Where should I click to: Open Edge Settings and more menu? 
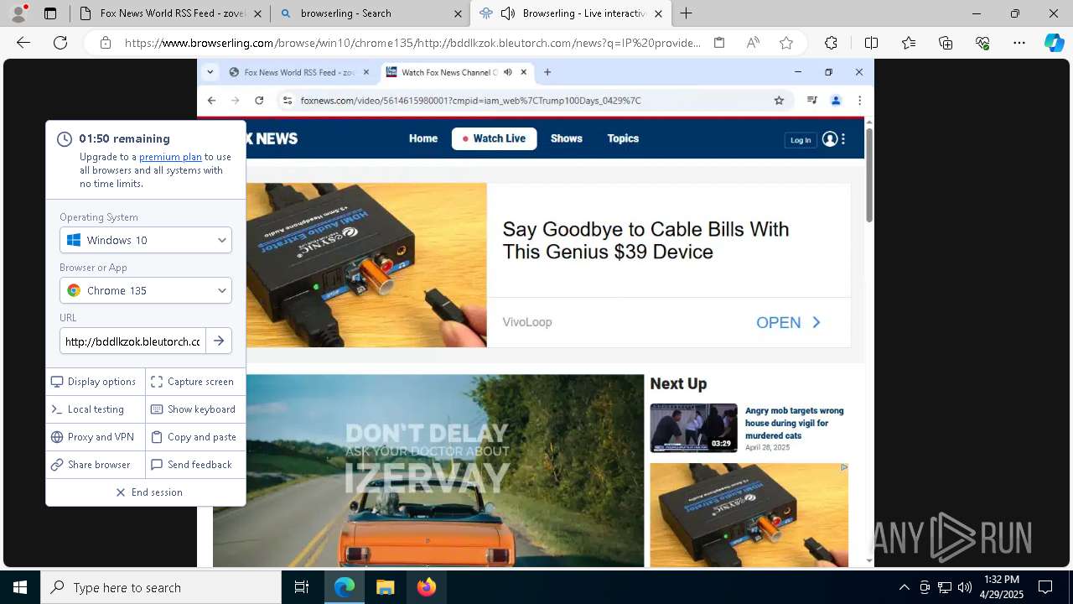1019,43
